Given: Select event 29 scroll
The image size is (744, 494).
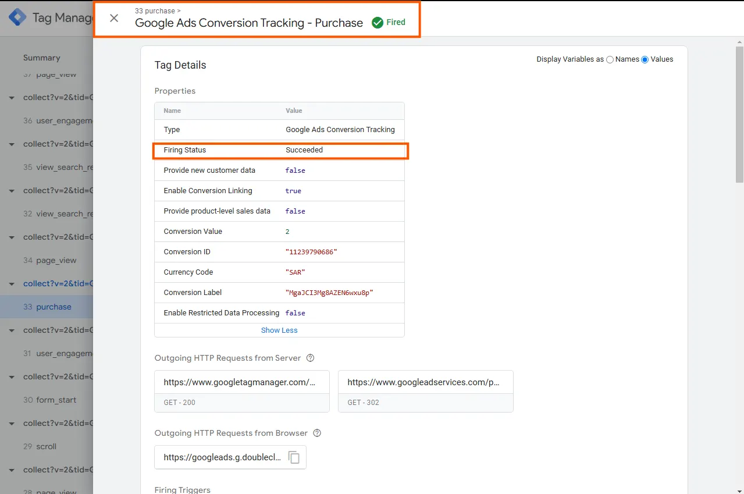Looking at the screenshot, I should pos(47,446).
